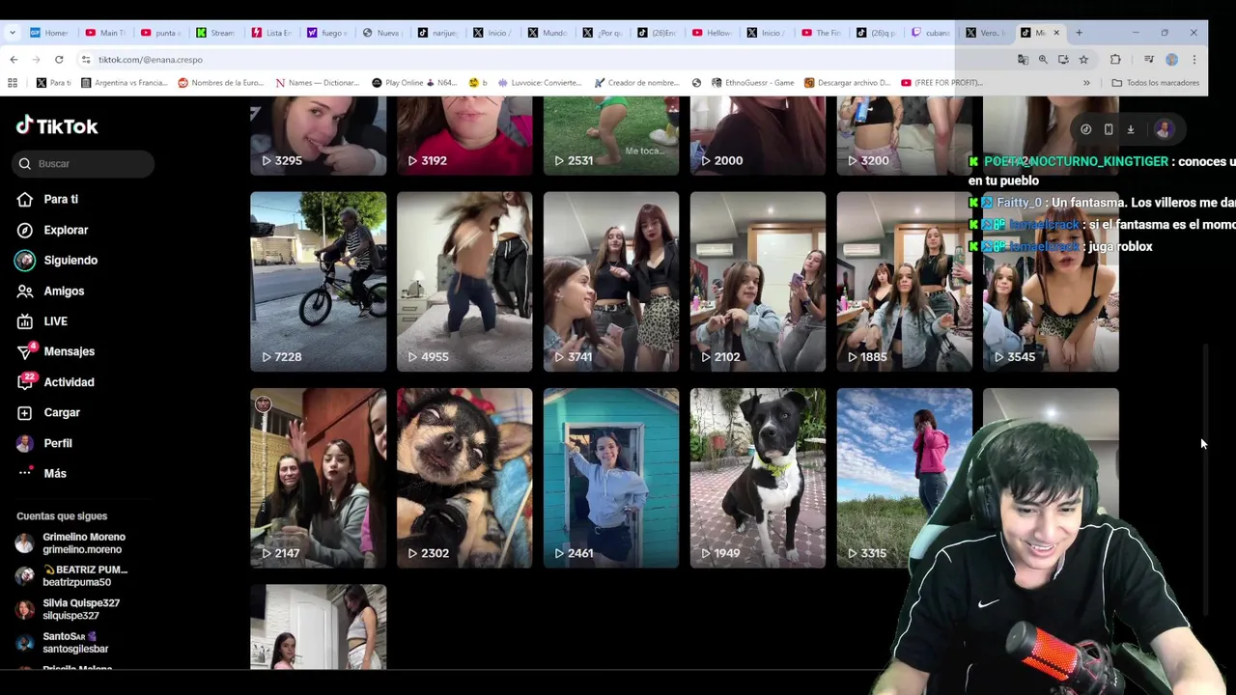Screen dimensions: 1236x695
Task: Switch to the Stream tab
Action: (x=215, y=33)
